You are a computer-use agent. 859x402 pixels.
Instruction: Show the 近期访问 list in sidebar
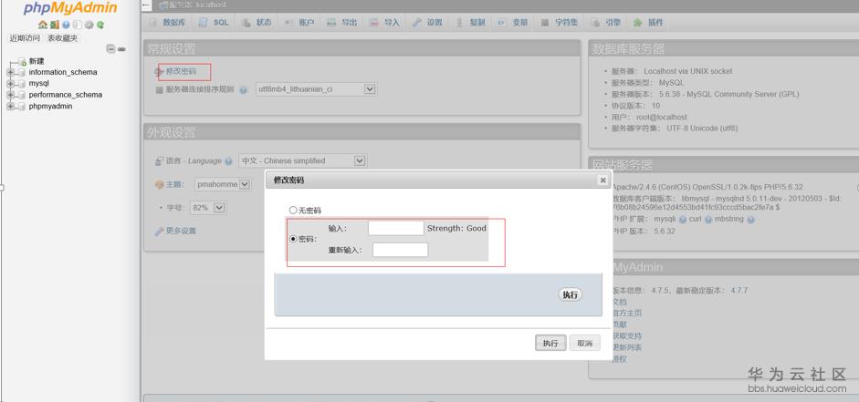25,38
